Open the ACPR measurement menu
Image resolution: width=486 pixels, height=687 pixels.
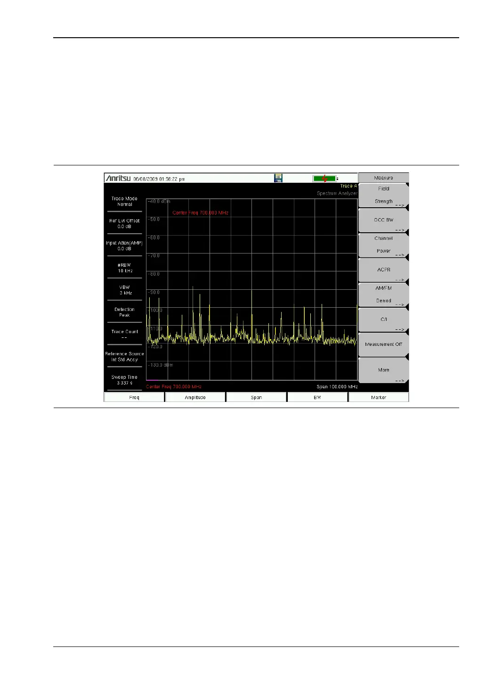[x=383, y=270]
